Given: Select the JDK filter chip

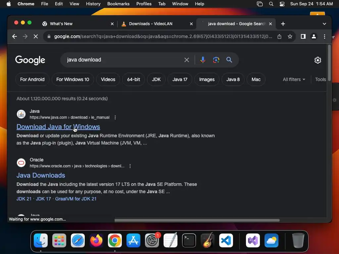Looking at the screenshot, I should pos(156,79).
